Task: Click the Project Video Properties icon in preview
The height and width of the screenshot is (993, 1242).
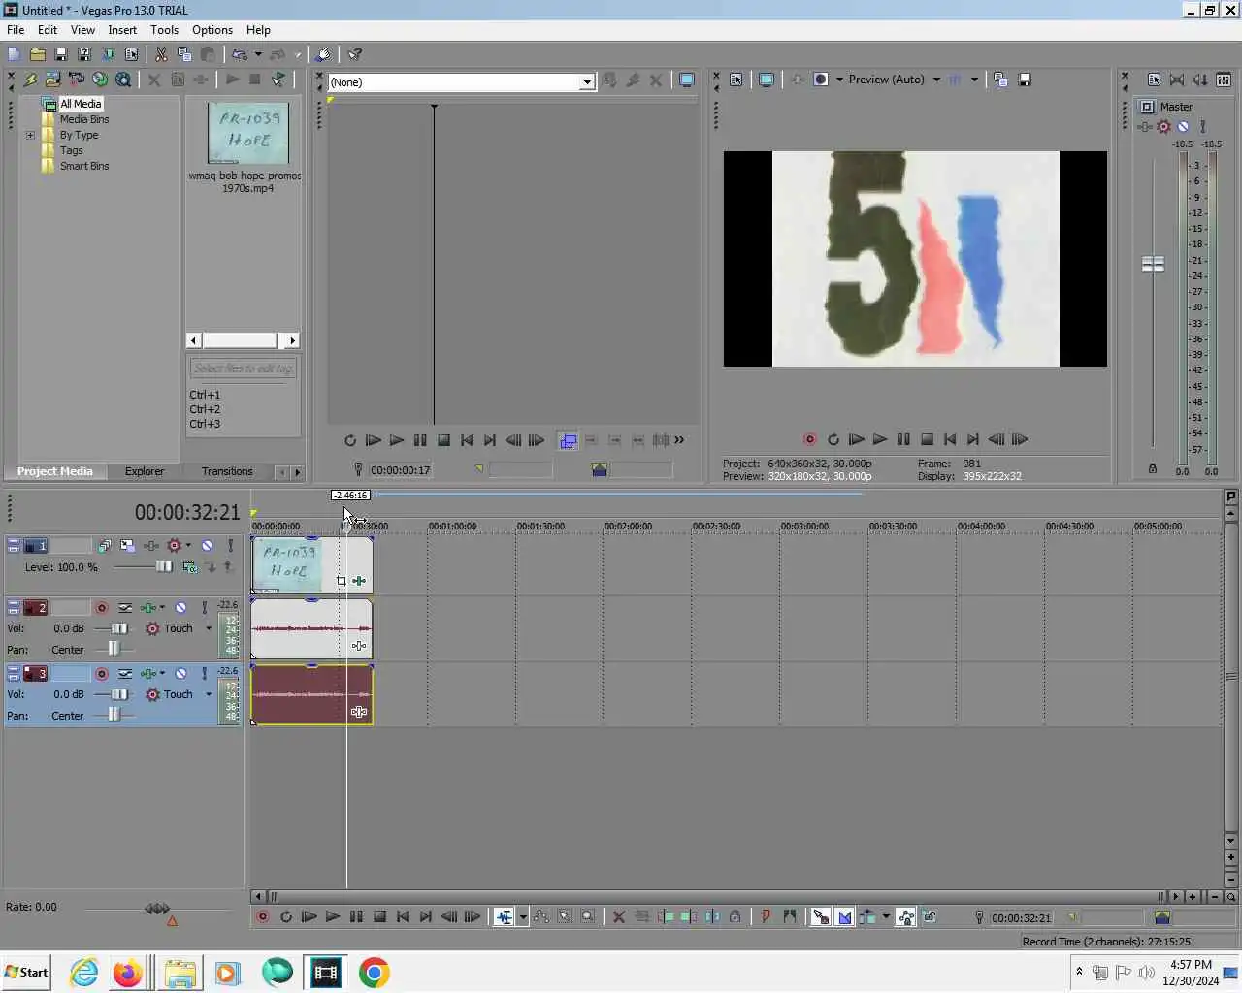Action: tap(736, 80)
